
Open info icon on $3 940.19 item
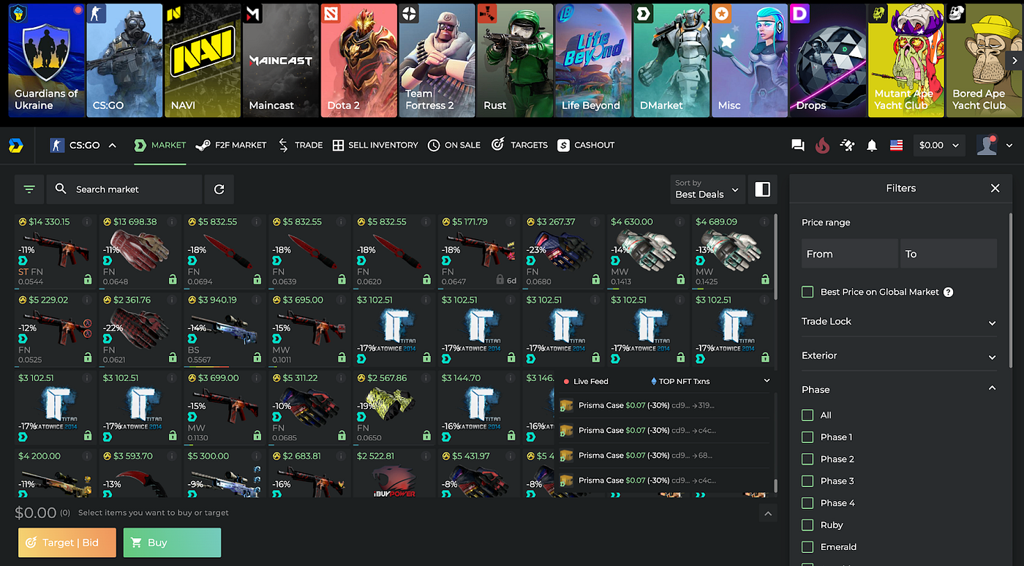coord(257,300)
